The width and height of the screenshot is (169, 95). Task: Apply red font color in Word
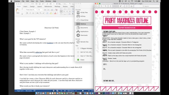pos(55,13)
